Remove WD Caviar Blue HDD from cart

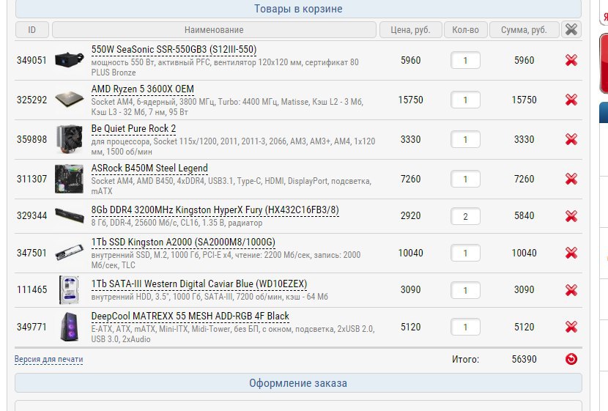(571, 290)
